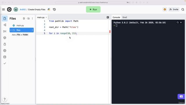The width and height of the screenshot is (186, 105).
Task: Open main.py in the file tree
Action: point(20,25)
